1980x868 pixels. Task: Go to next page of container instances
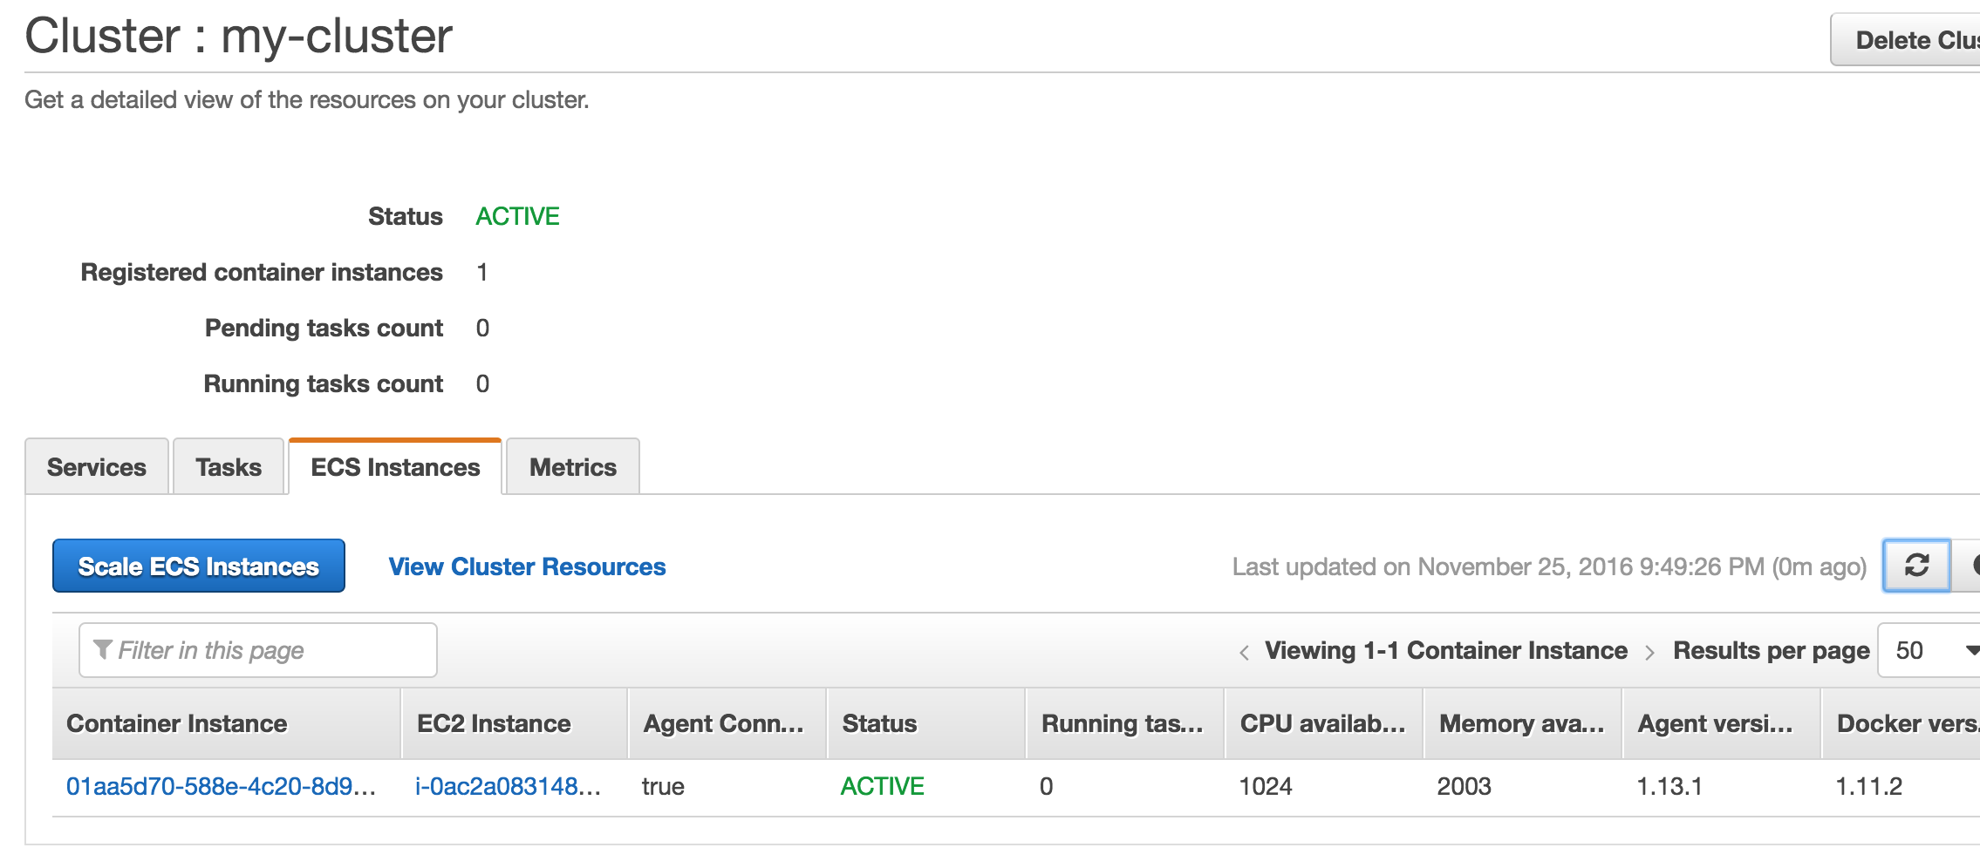click(1649, 652)
